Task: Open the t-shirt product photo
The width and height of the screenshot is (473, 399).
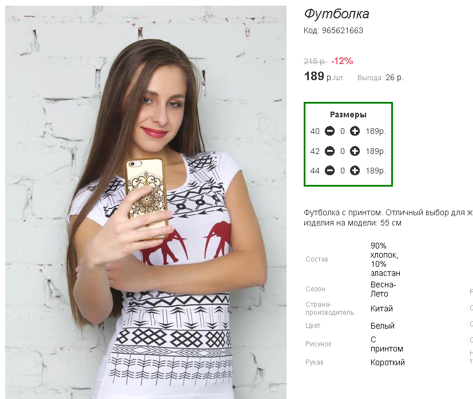Action: click(x=146, y=202)
